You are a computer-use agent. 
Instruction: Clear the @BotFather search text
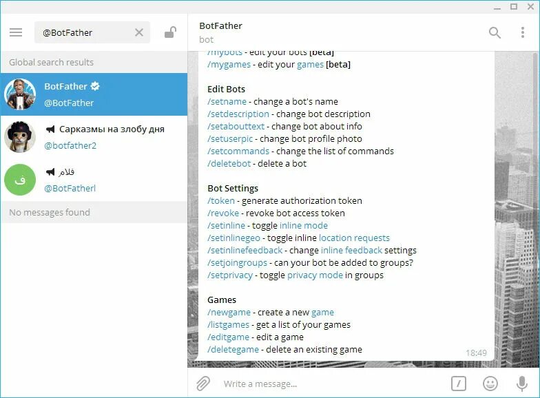pyautogui.click(x=139, y=32)
